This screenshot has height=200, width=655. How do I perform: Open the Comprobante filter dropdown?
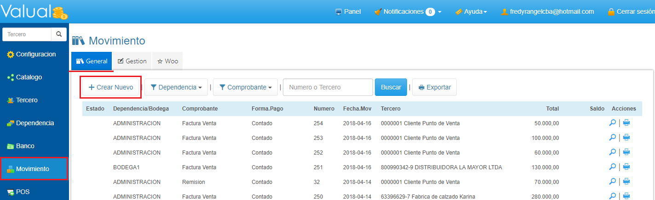tap(245, 87)
